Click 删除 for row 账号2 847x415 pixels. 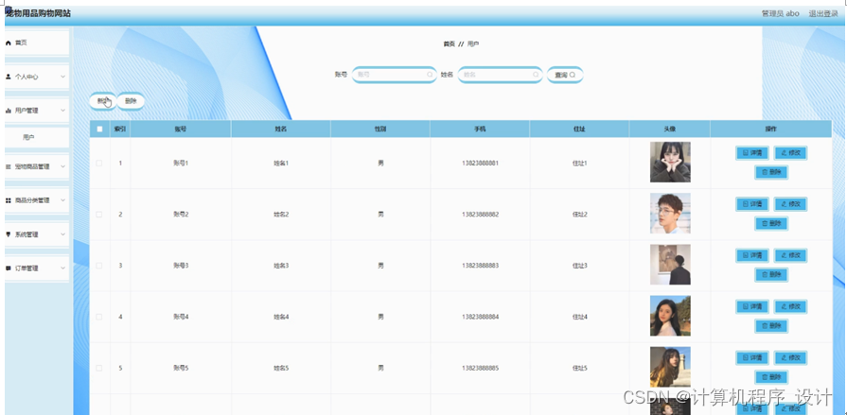(771, 223)
